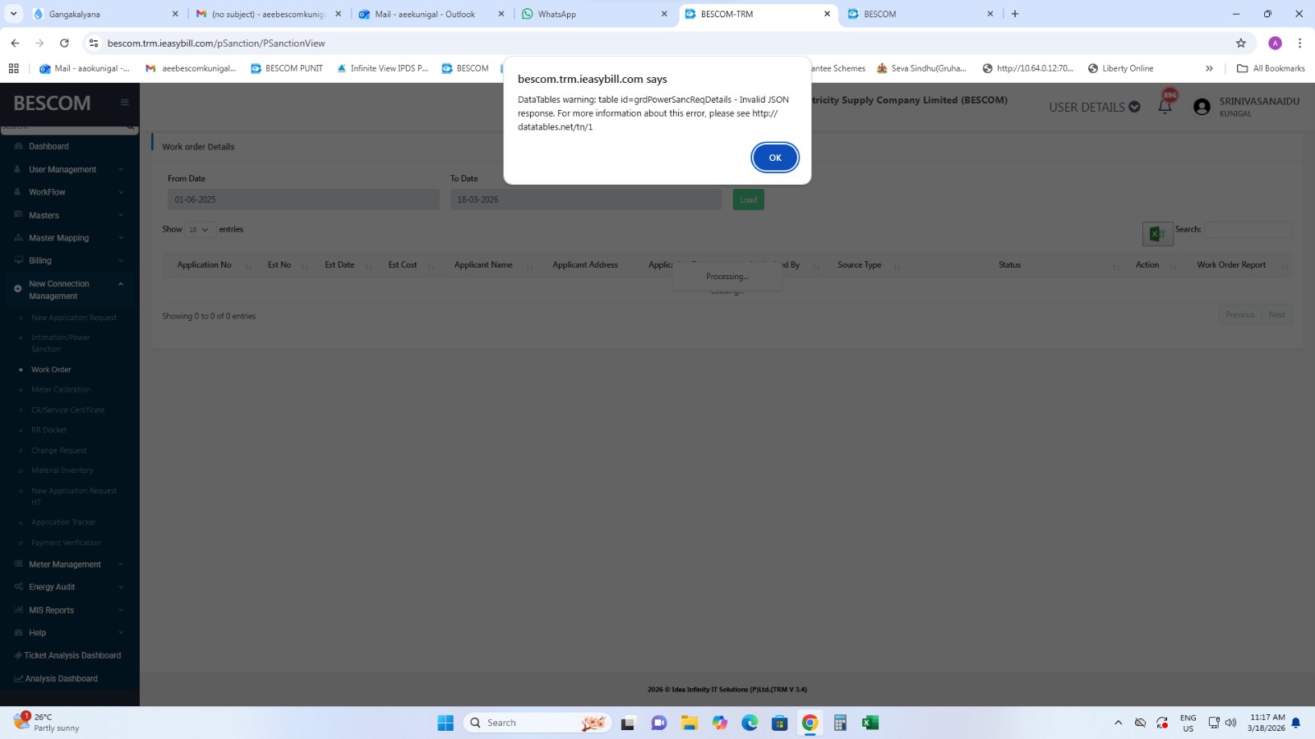Open the All Bookmarks folder
Image resolution: width=1315 pixels, height=739 pixels.
[x=1271, y=68]
